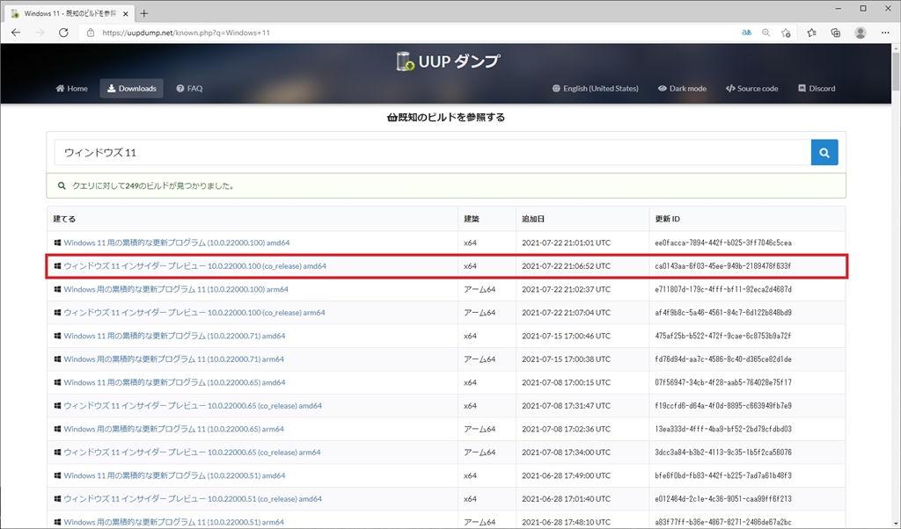
Task: Click date 2021-06-28 17:49:00 UTC
Action: pyautogui.click(x=566, y=475)
